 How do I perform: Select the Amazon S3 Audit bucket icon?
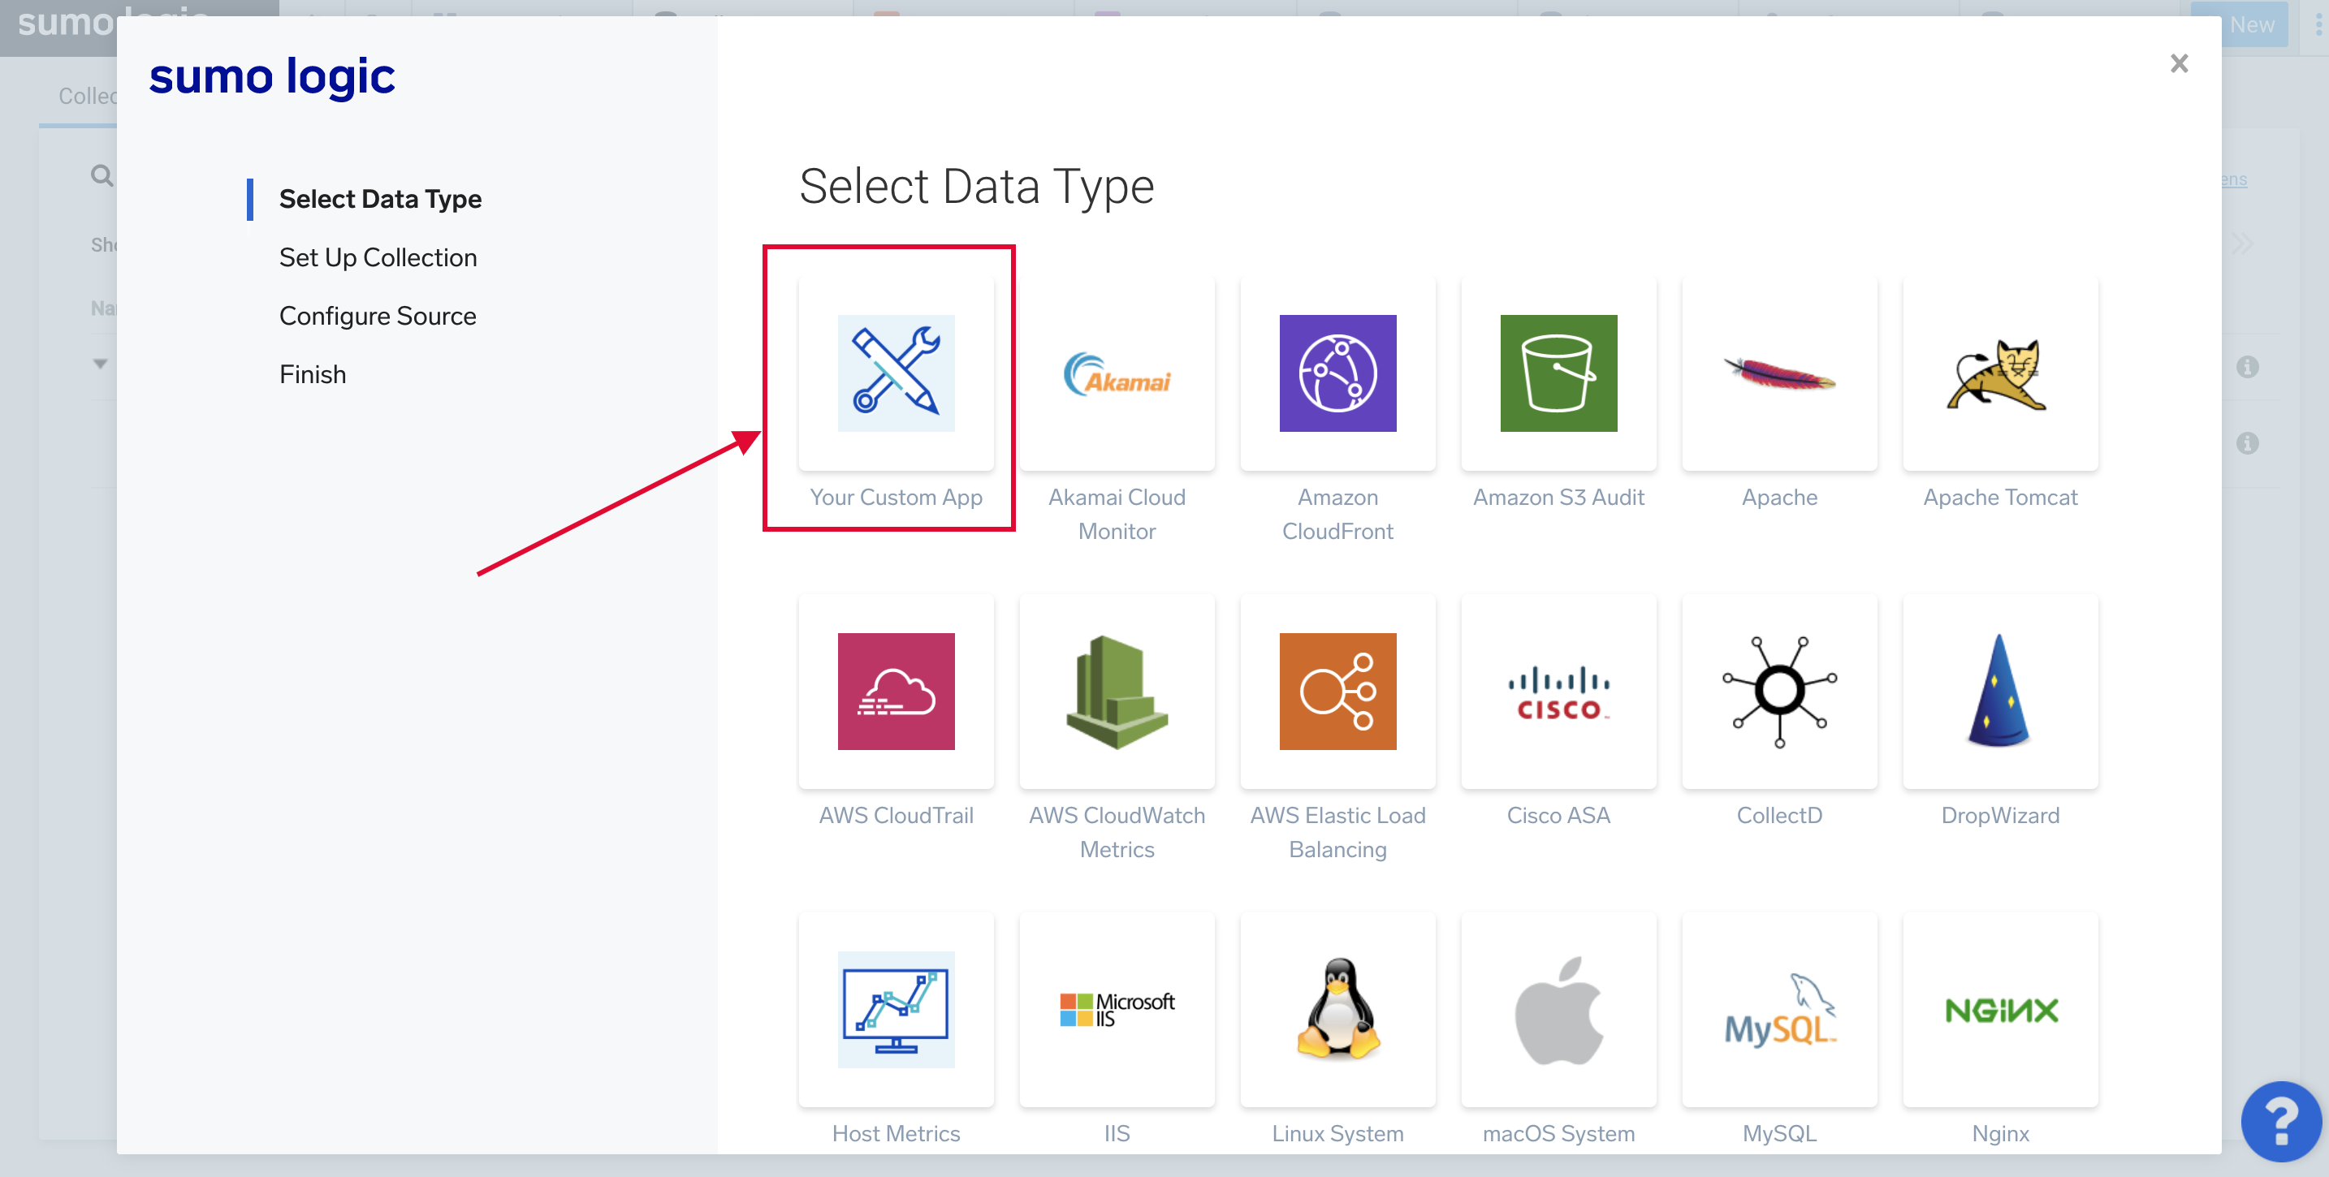[1558, 373]
